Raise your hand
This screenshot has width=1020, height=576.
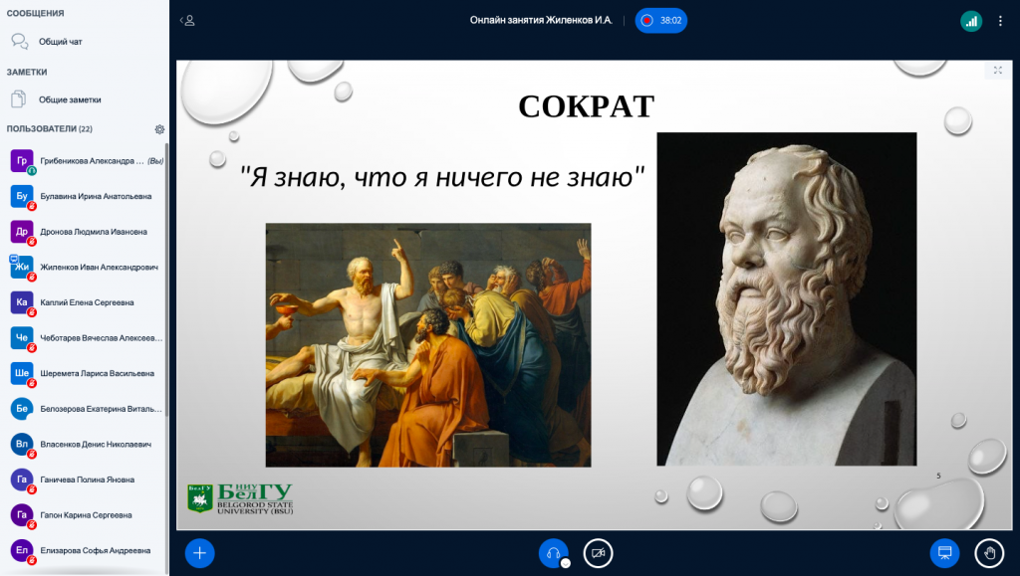click(989, 553)
